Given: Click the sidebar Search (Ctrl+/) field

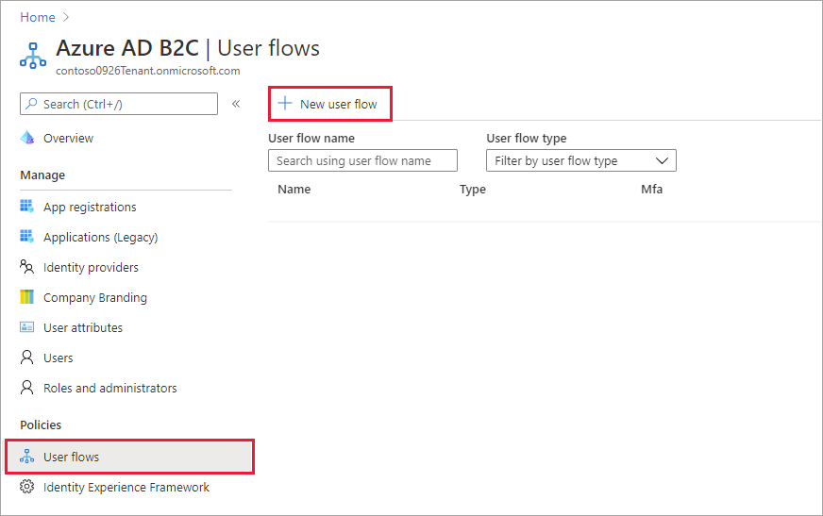Looking at the screenshot, I should pyautogui.click(x=119, y=104).
